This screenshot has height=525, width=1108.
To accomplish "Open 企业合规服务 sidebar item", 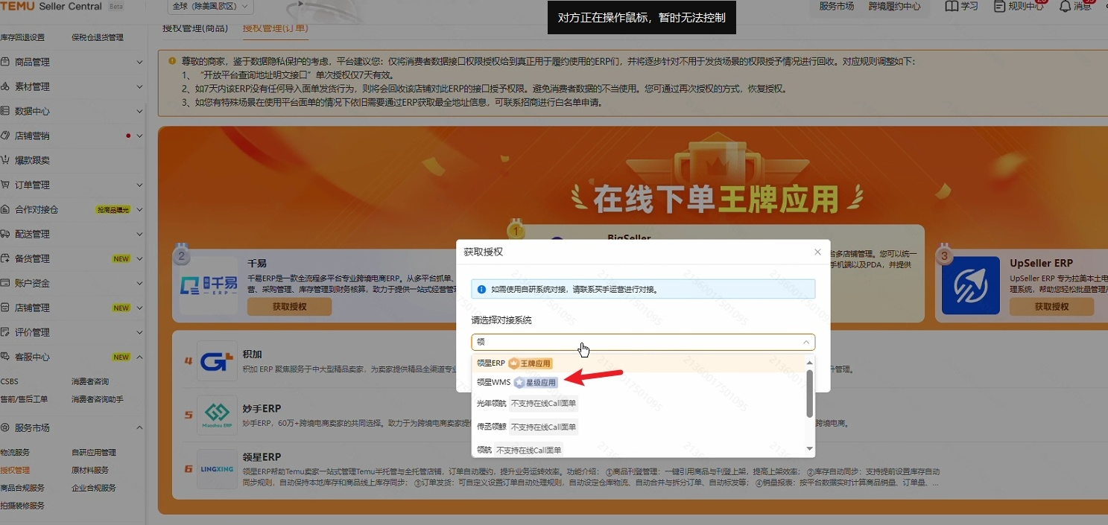I will coord(94,488).
